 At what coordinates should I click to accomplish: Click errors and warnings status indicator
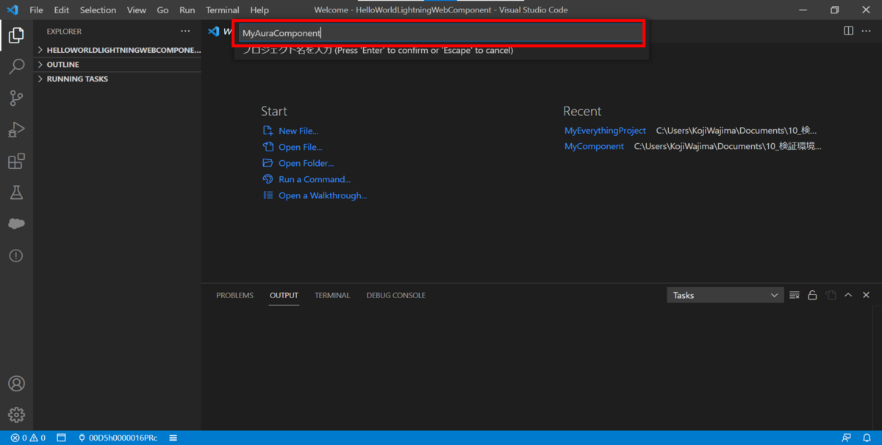point(28,438)
